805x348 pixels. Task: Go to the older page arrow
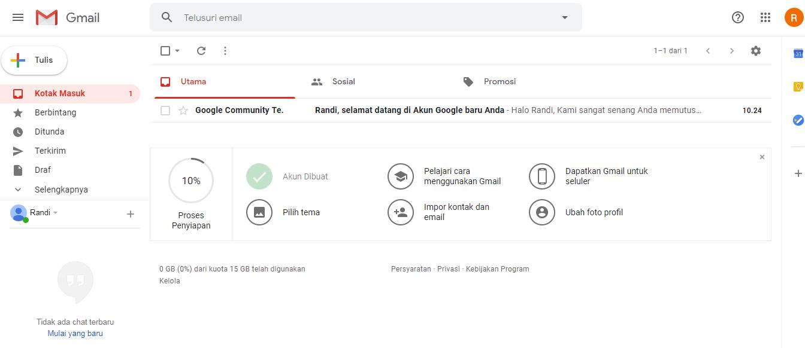(x=732, y=51)
